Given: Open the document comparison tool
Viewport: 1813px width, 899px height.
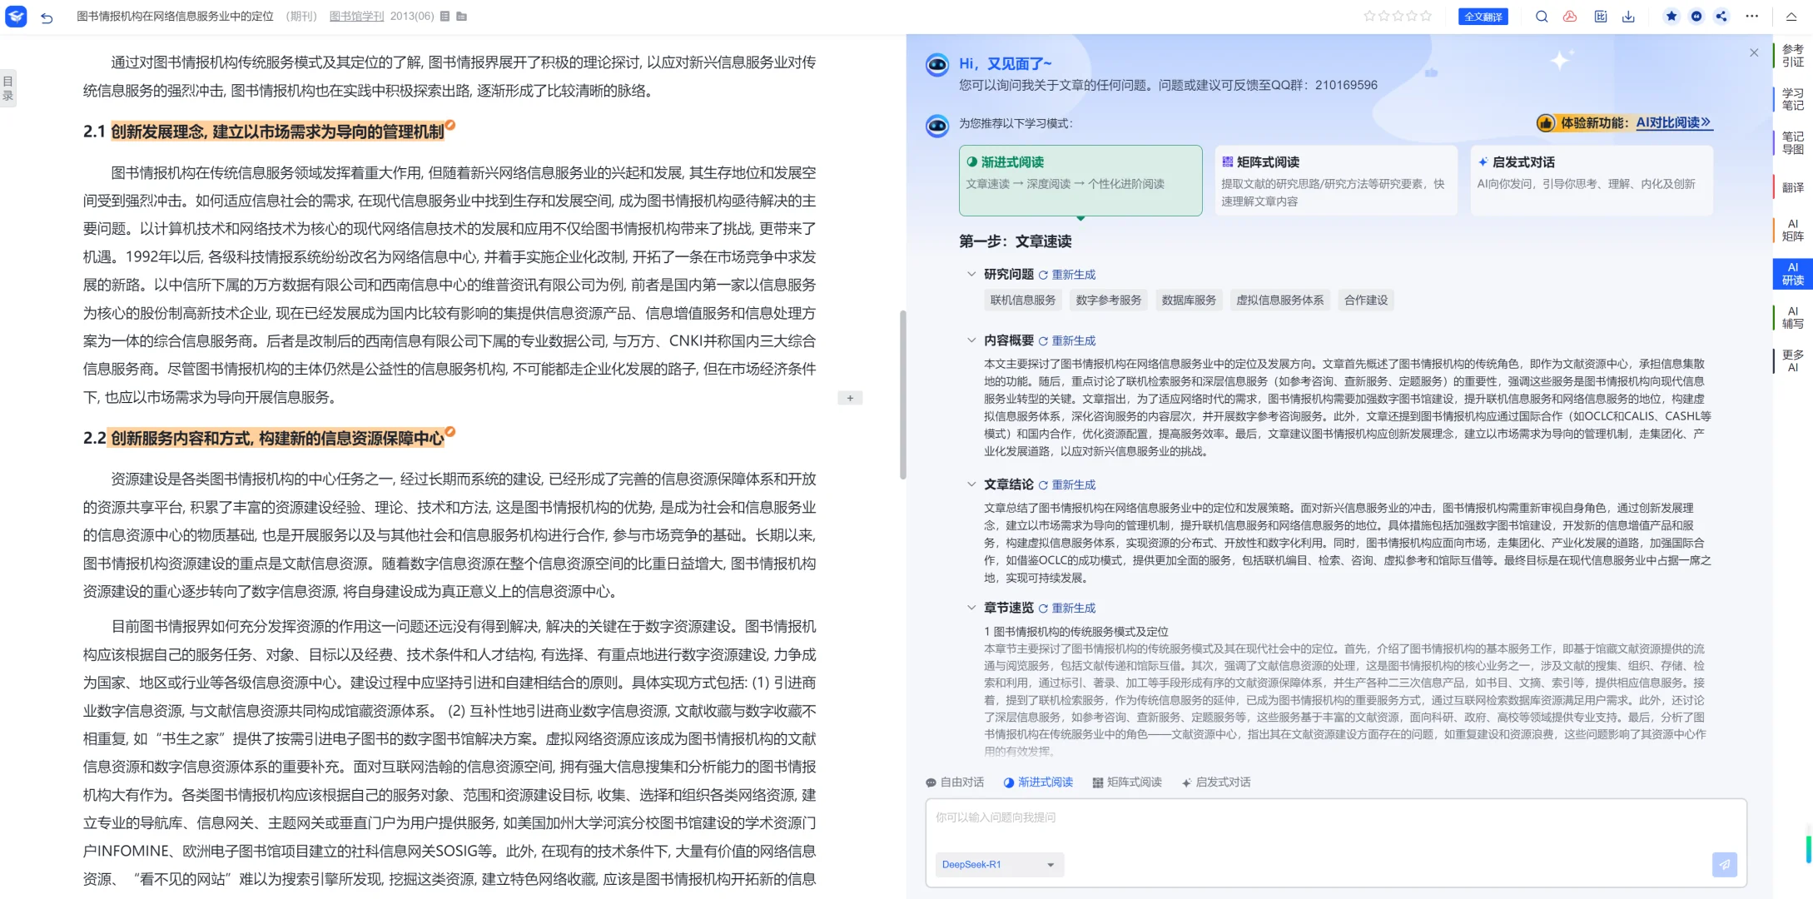Looking at the screenshot, I should 1600,16.
